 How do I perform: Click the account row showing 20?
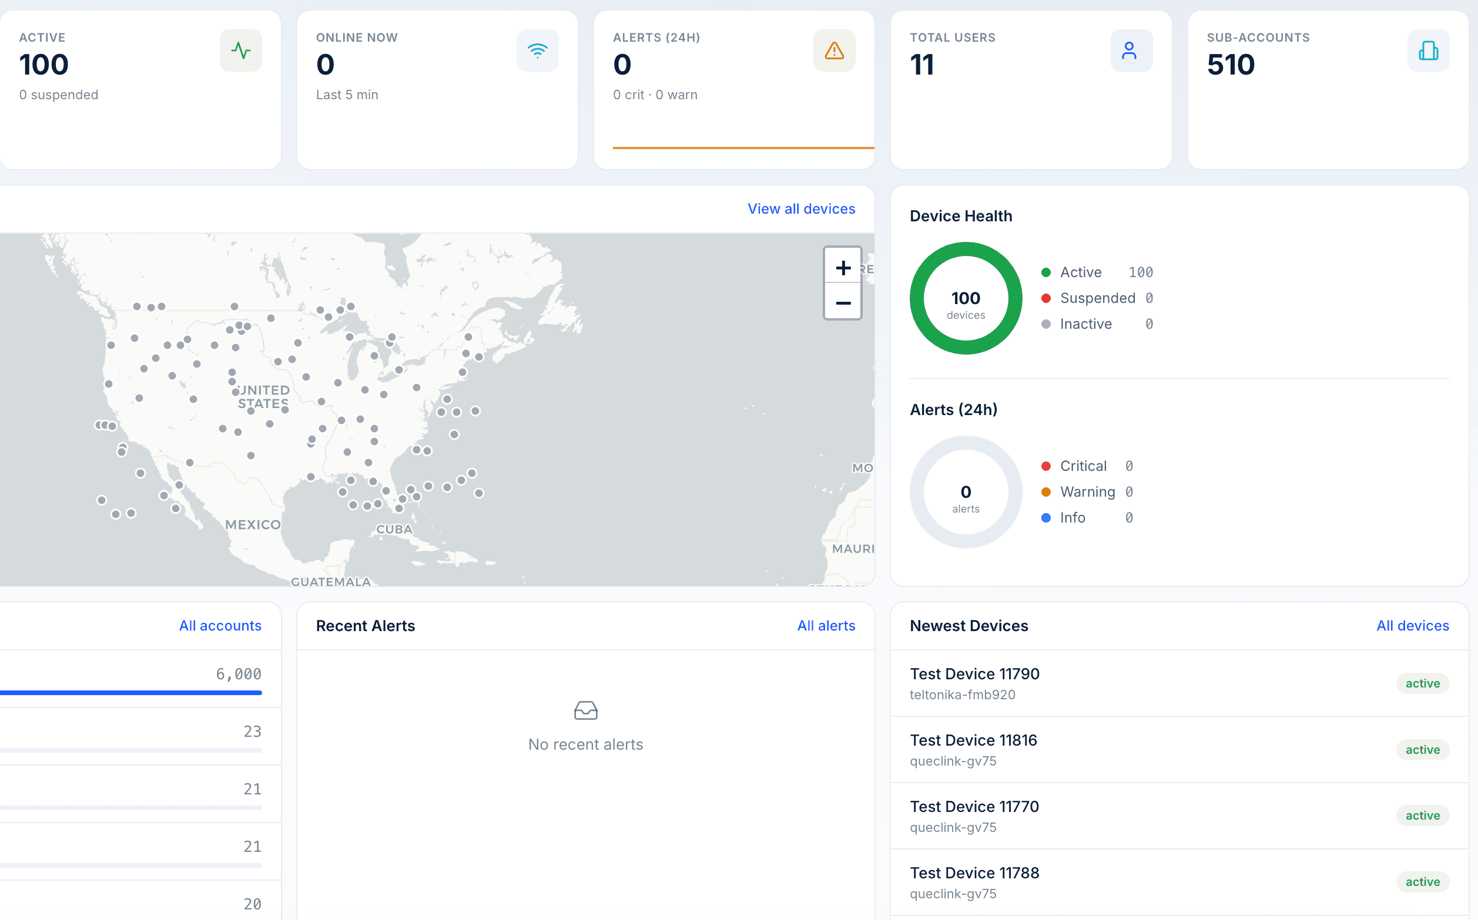[140, 901]
